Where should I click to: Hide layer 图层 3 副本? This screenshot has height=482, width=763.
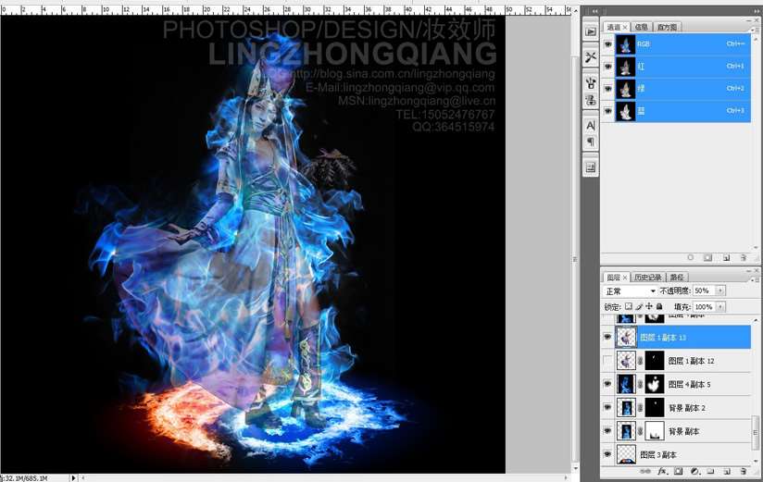(x=607, y=454)
